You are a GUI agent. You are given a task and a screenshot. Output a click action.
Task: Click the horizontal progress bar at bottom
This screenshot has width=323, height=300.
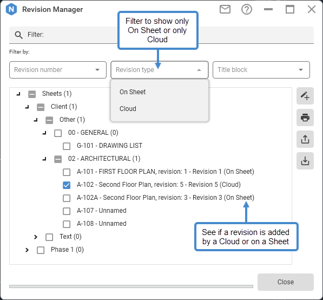pyautogui.click(x=131, y=286)
